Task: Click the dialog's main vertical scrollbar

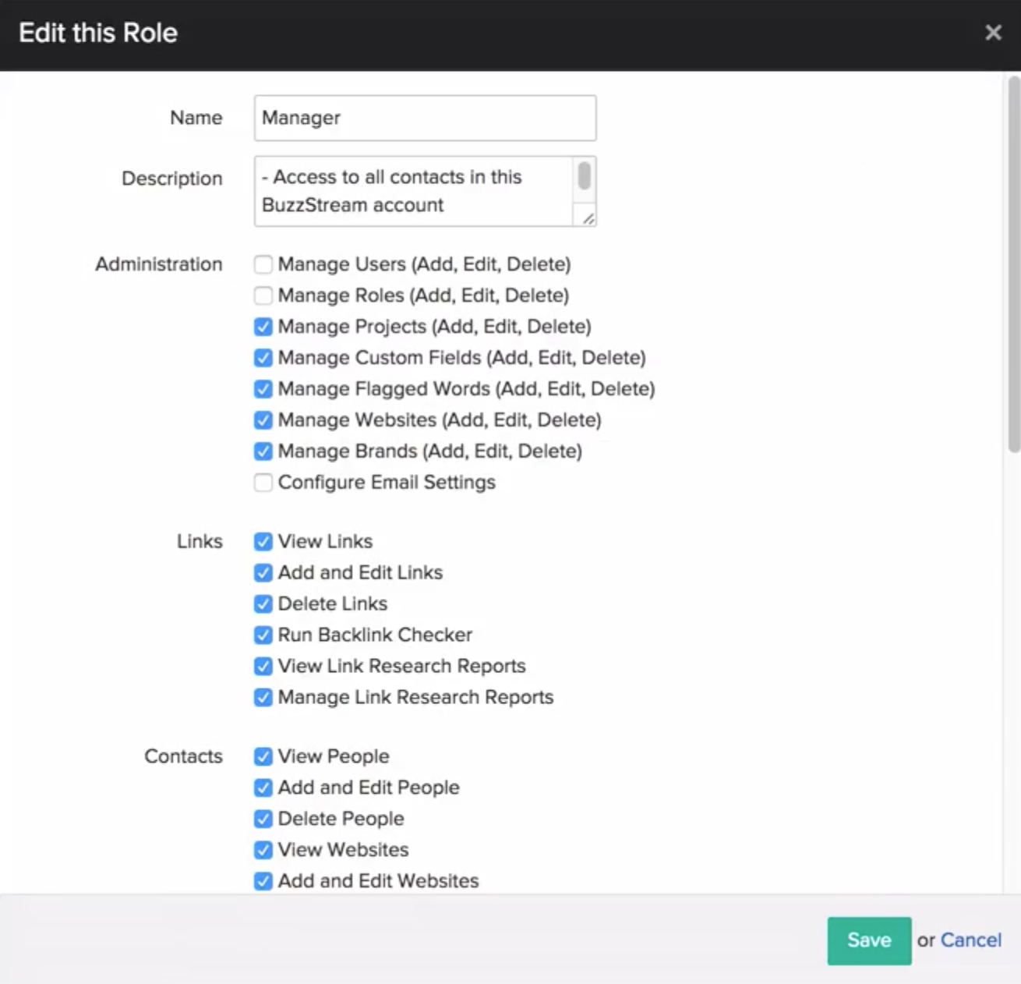Action: [x=1013, y=265]
